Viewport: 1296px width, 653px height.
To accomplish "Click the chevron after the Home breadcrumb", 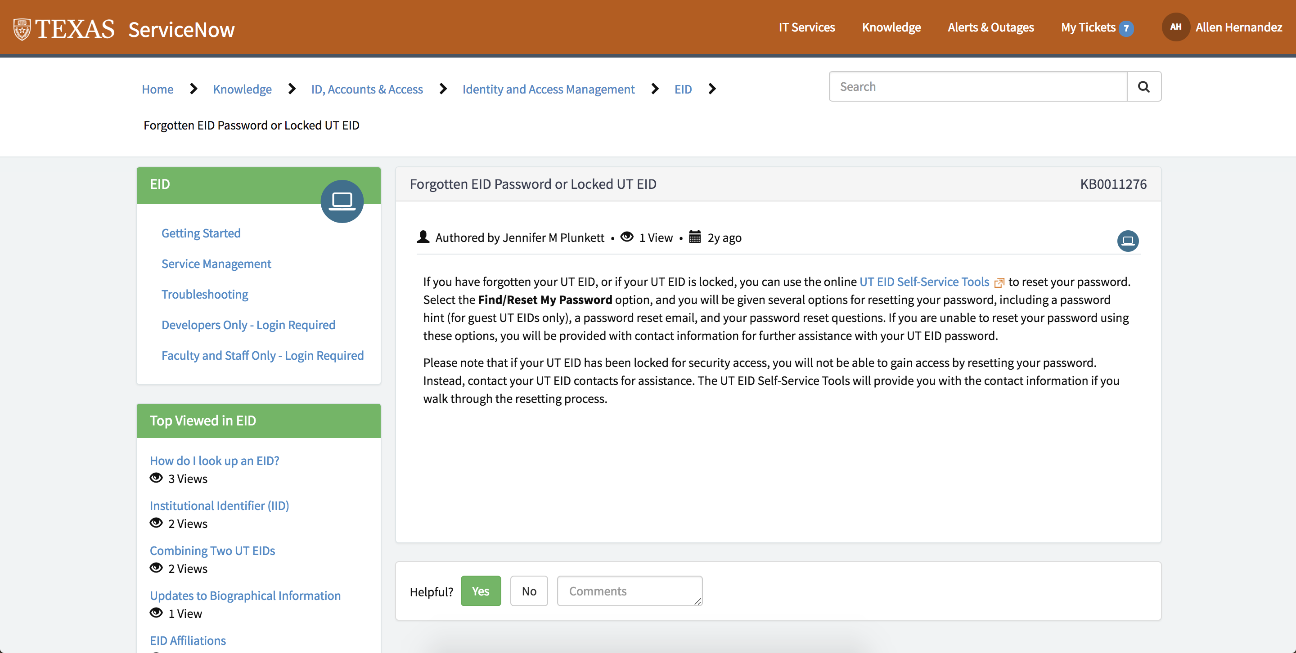I will click(x=193, y=89).
